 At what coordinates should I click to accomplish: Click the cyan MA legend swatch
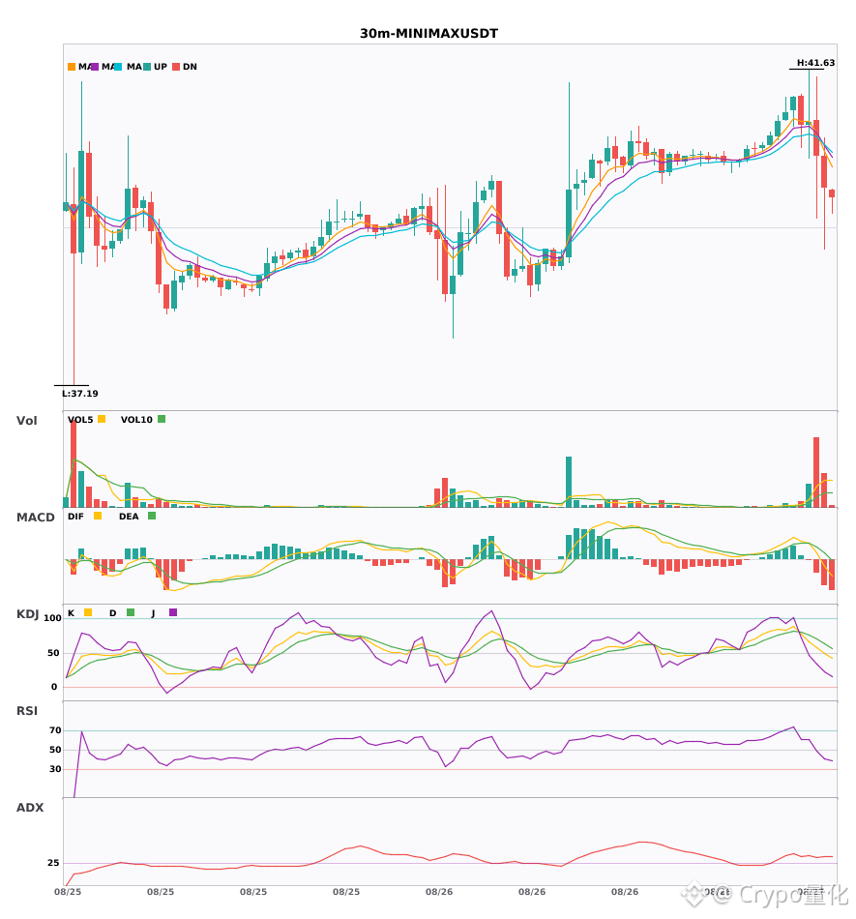coord(118,67)
